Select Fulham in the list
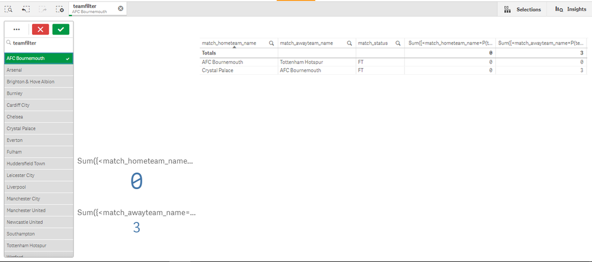The width and height of the screenshot is (592, 262). 39,152
